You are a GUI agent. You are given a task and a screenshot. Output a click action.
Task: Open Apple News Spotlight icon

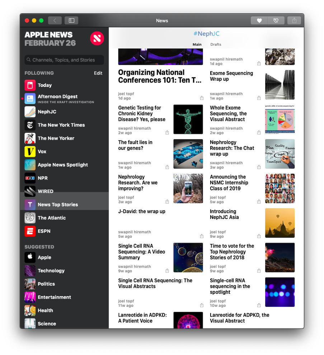(30, 165)
